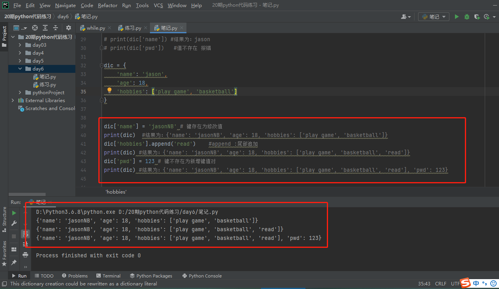Start debugging with the green bug icon

pos(467,17)
